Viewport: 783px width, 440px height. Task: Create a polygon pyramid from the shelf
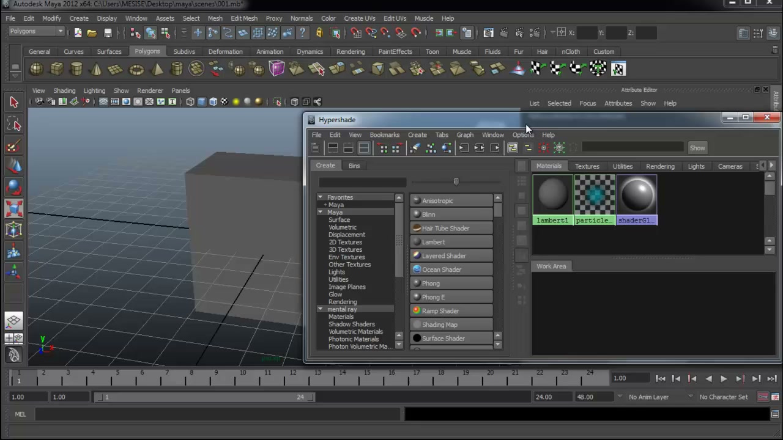coord(157,69)
